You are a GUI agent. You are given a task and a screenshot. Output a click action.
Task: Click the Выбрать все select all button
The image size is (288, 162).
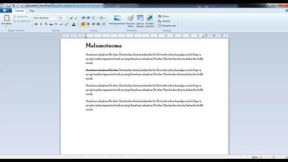167,26
